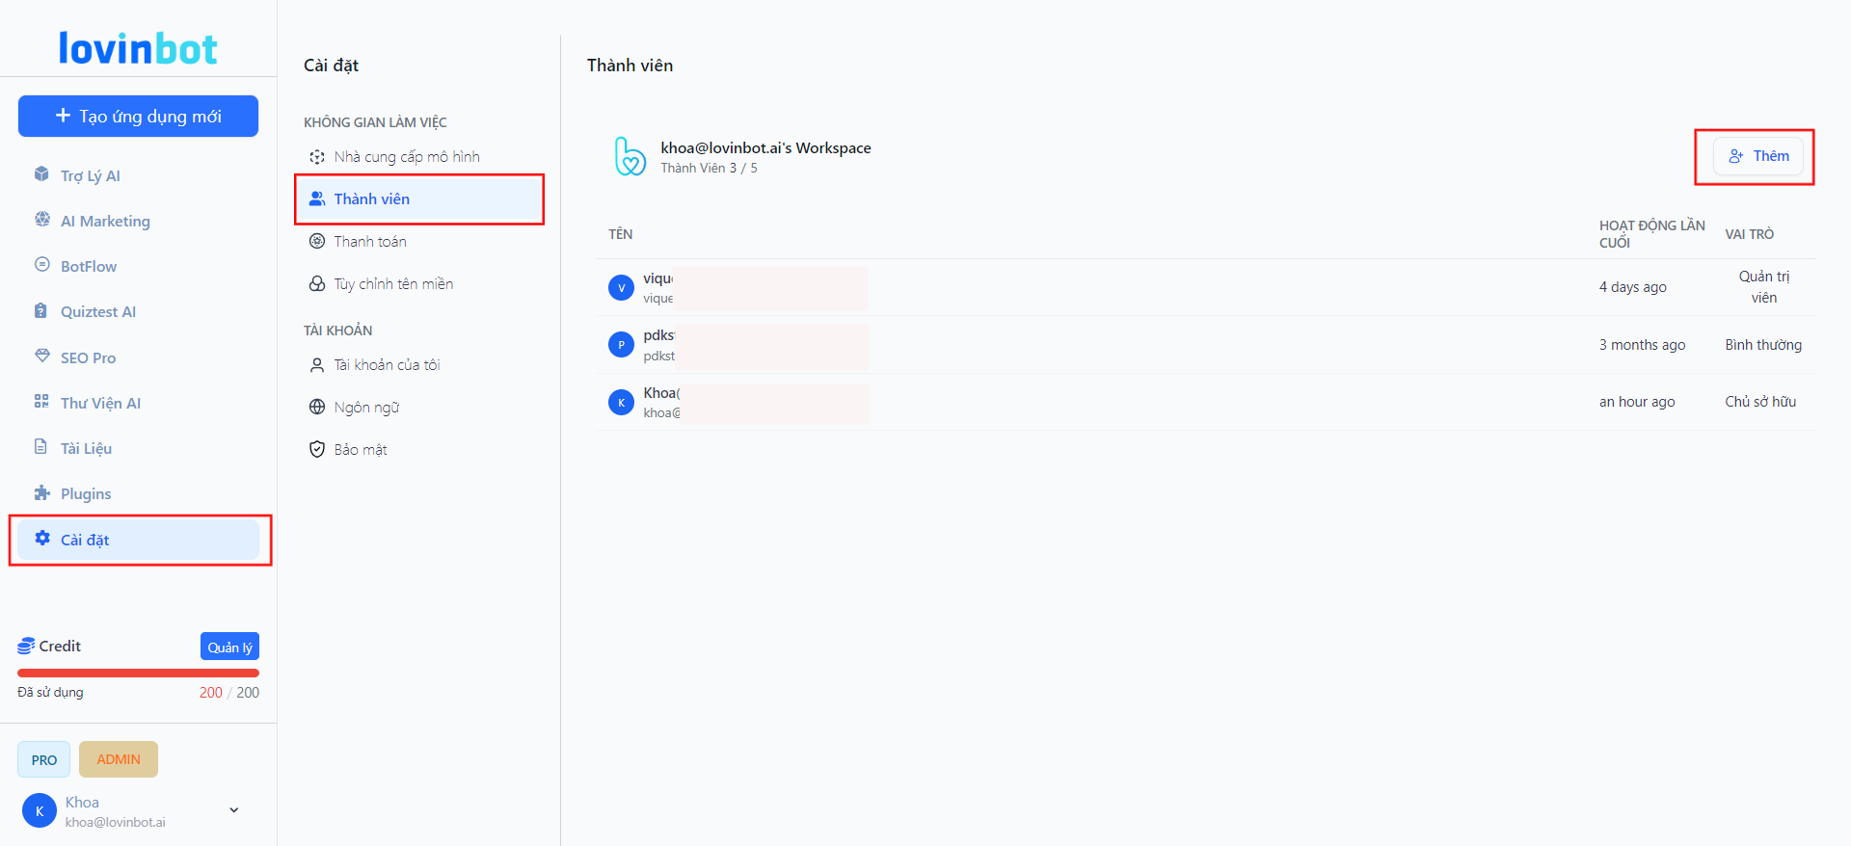Screen dimensions: 1851x846
Task: Open the AI Marketing section
Action: [x=104, y=221]
